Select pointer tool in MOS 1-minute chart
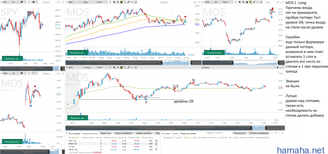 [x=114, y=67]
